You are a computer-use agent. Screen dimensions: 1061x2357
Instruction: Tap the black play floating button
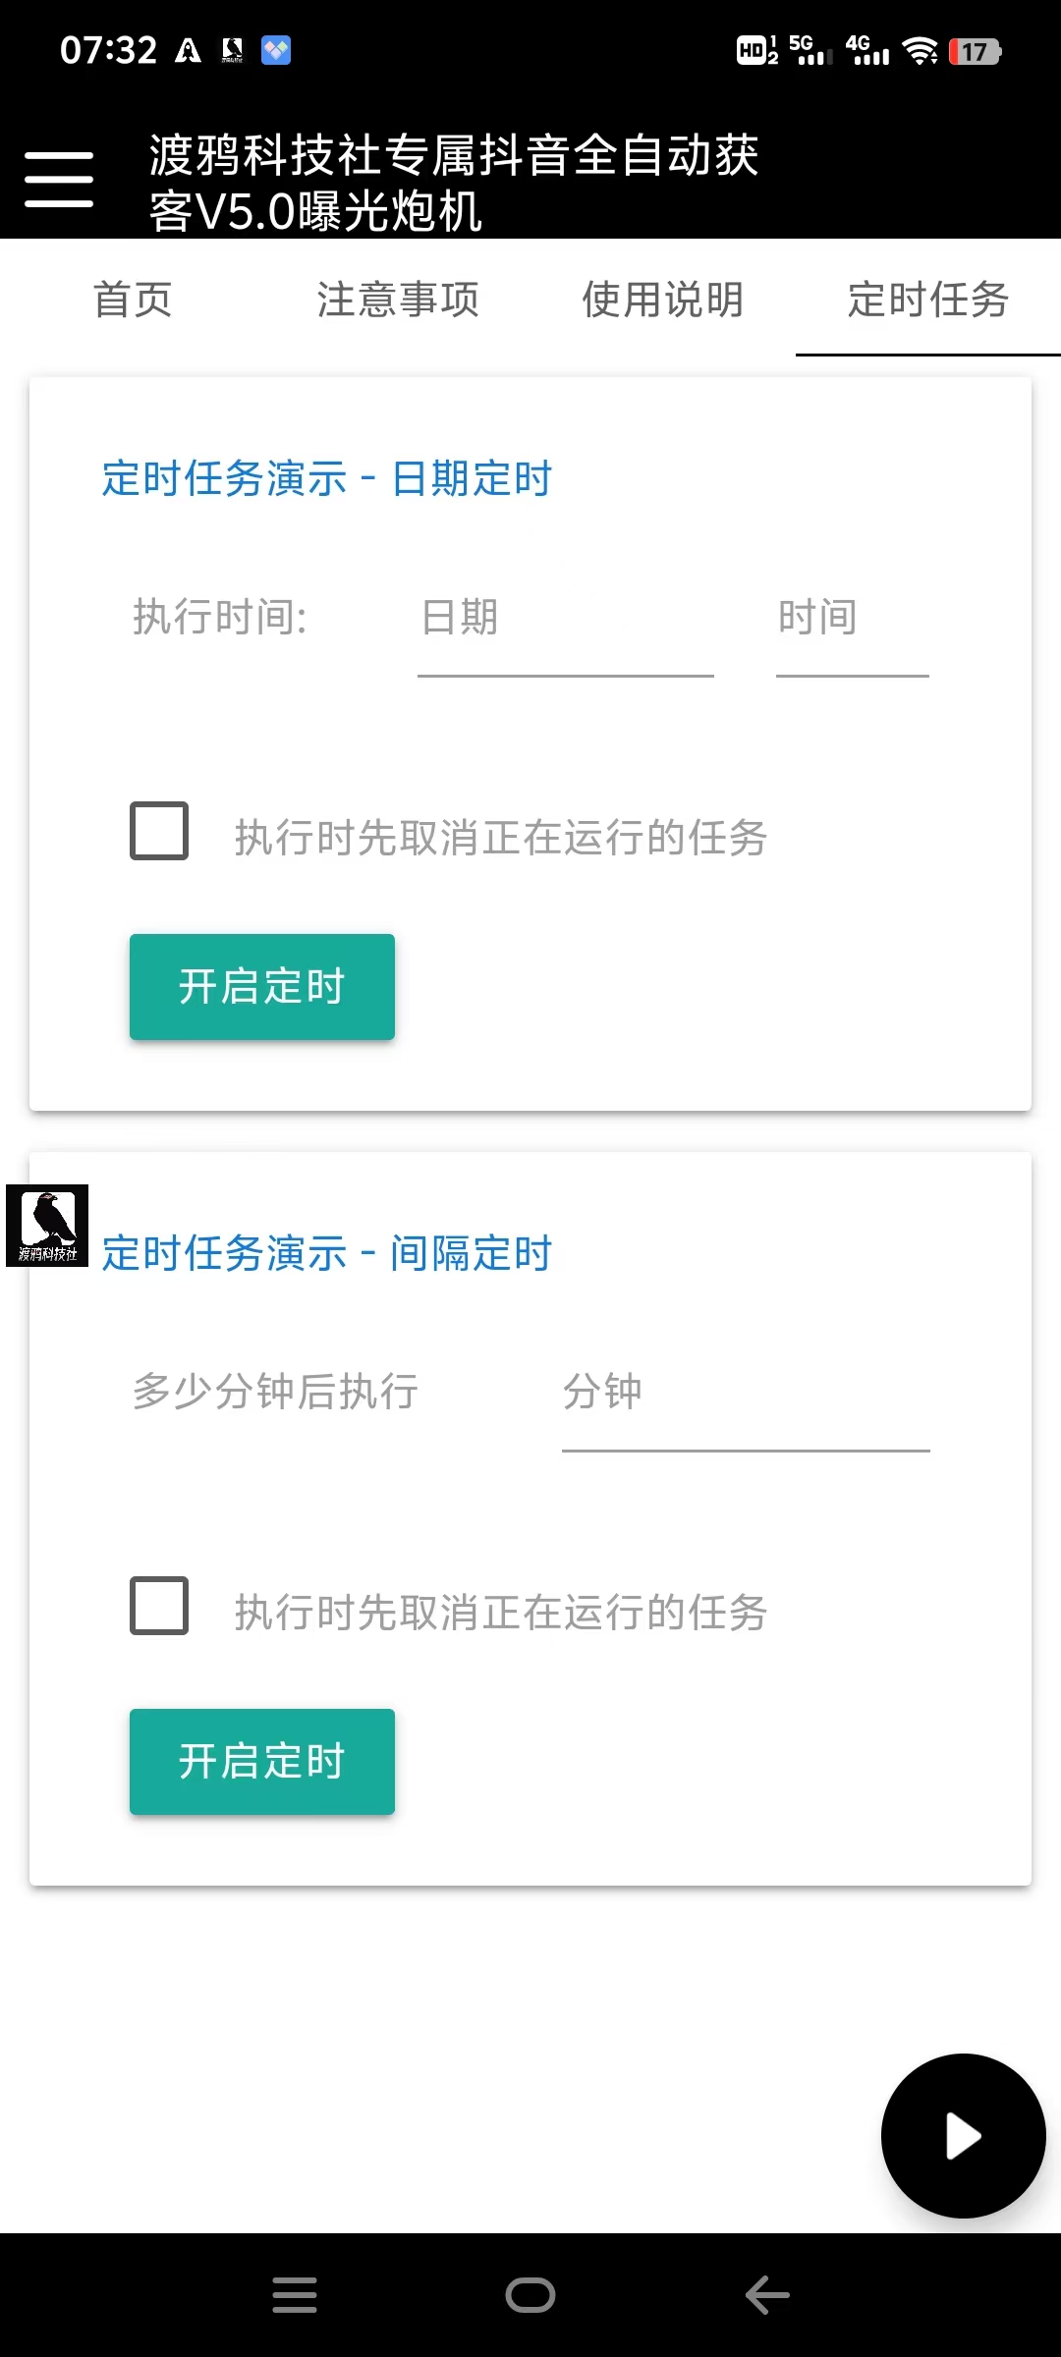(x=963, y=2136)
